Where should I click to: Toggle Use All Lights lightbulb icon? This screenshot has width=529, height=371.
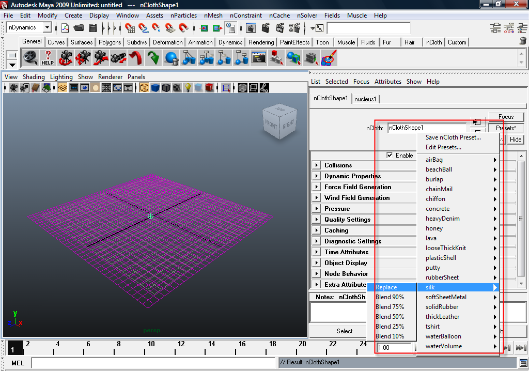pyautogui.click(x=188, y=88)
